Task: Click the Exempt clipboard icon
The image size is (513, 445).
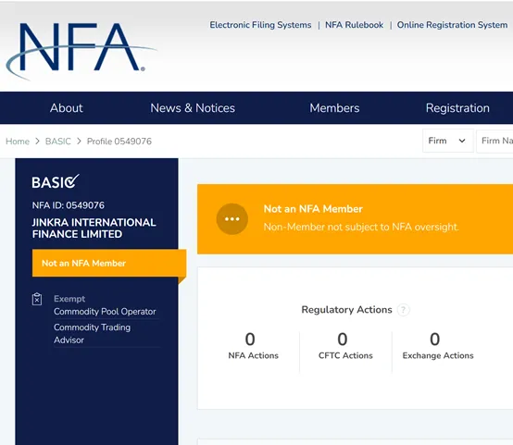Action: pyautogui.click(x=37, y=299)
